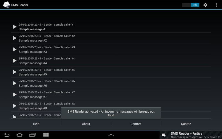Expand the notification panel chevron
222x139 pixels.
pos(111,135)
